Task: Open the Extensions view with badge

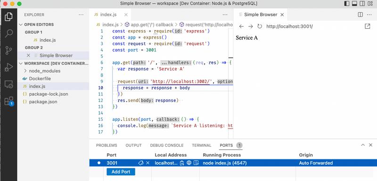Action: 9,101
